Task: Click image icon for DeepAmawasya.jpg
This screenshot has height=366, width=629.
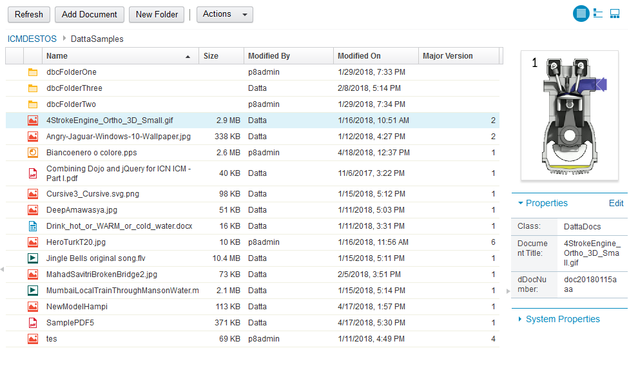Action: pyautogui.click(x=33, y=210)
